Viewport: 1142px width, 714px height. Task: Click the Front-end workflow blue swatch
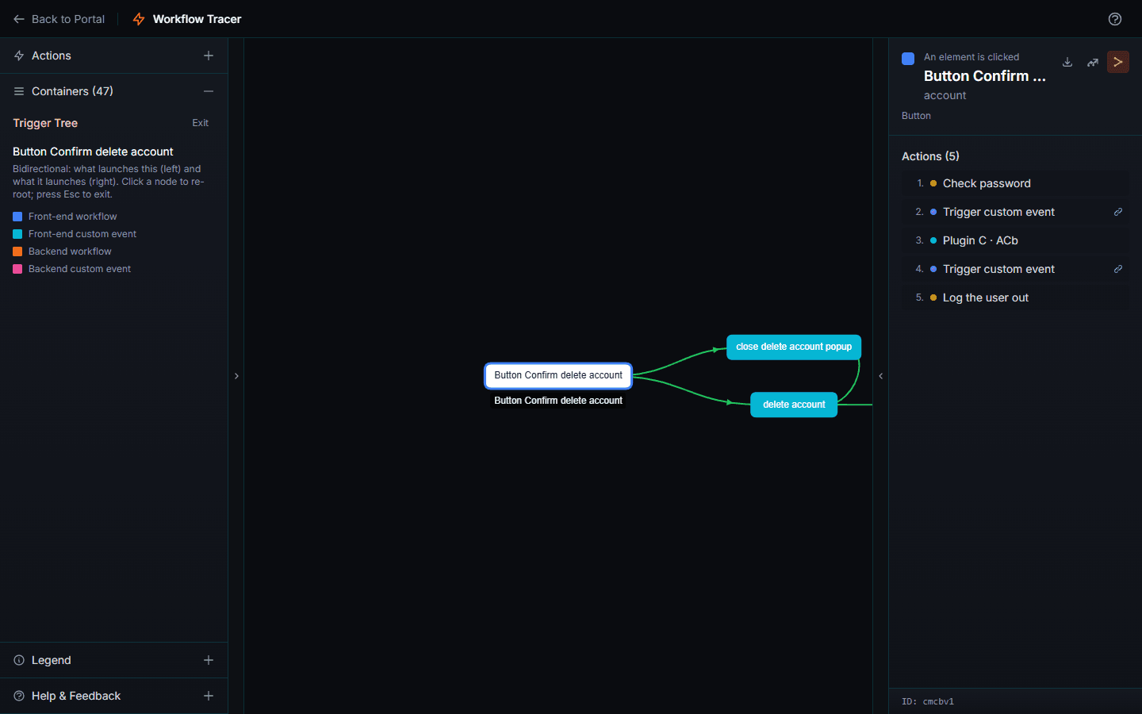(x=17, y=217)
